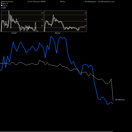This screenshot has height=132, width=132.
Task: Click the 50 level label in the FULL chart
Action: pyautogui.click(x=85, y=19)
